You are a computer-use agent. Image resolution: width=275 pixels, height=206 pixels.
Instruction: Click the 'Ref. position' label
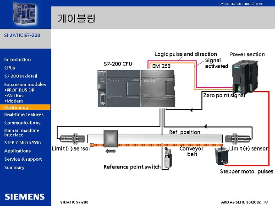coord(185,132)
